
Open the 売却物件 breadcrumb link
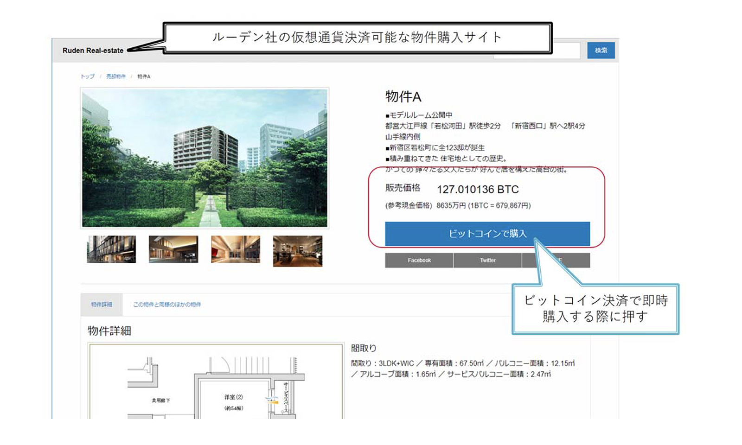point(115,76)
